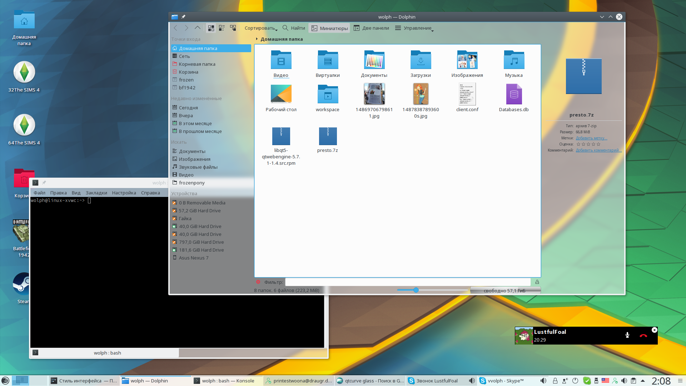686x386 pixels.
Task: Adjust the icon zoom slider handle
Action: 416,290
